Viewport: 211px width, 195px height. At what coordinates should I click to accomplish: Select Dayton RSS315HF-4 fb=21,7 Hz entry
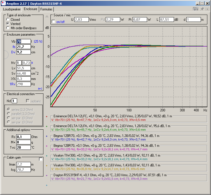pos(129,177)
